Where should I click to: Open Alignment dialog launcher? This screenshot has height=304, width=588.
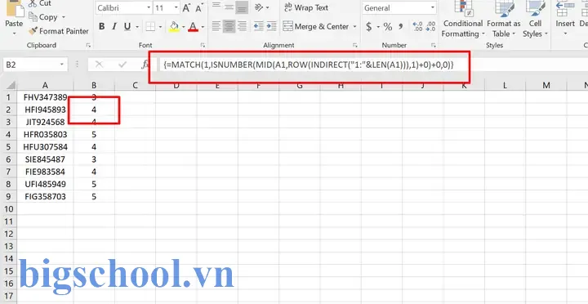354,45
